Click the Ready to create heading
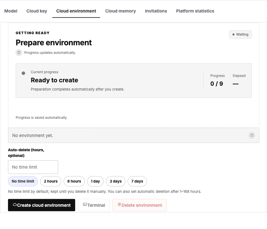267x229 pixels. [54, 80]
